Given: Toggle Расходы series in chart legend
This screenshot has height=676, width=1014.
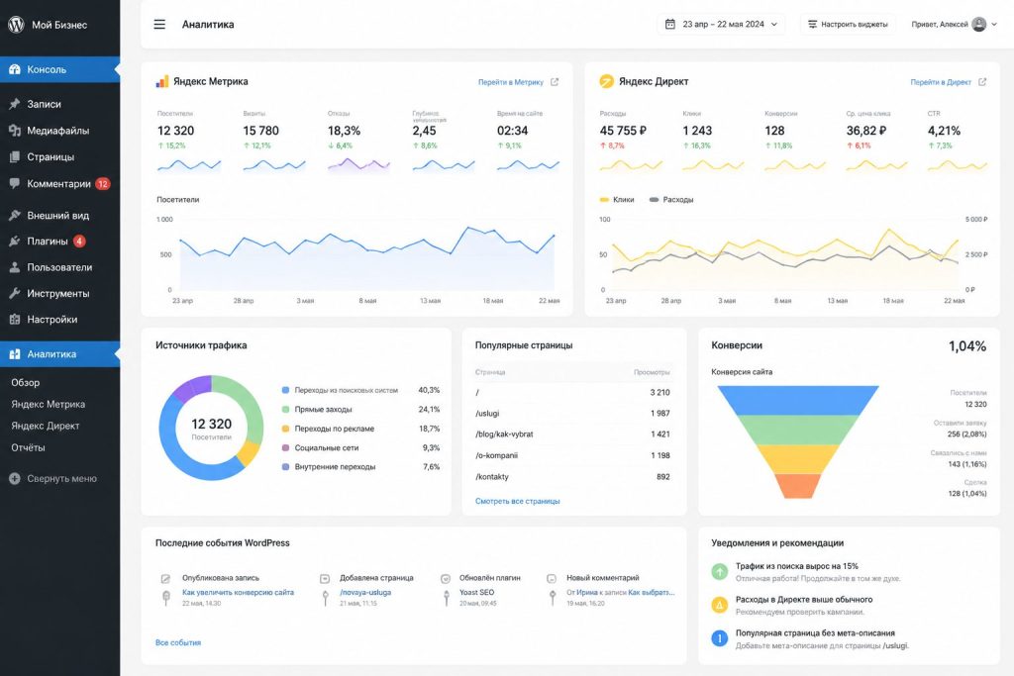Looking at the screenshot, I should tap(671, 200).
